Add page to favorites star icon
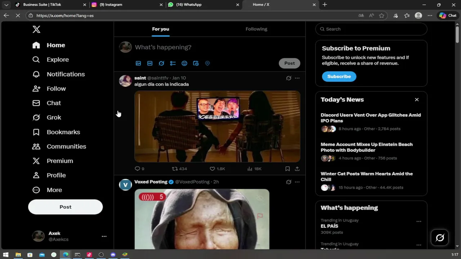This screenshot has width=461, height=259. (x=382, y=15)
